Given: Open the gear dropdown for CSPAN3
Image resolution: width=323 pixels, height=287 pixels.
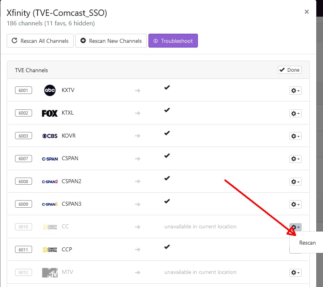Looking at the screenshot, I should [295, 204].
